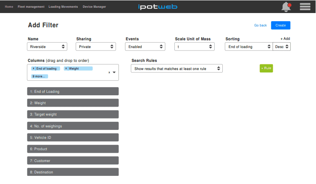Remove the Weight column tag
This screenshot has width=316, height=184.
click(66, 68)
